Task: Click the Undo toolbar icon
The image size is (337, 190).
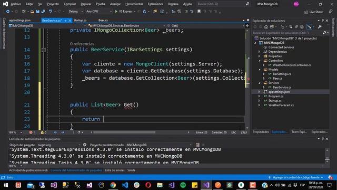Action: coord(51,12)
